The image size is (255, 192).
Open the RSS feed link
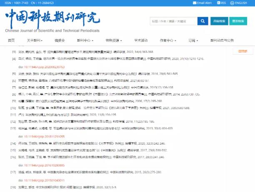click(222, 3)
